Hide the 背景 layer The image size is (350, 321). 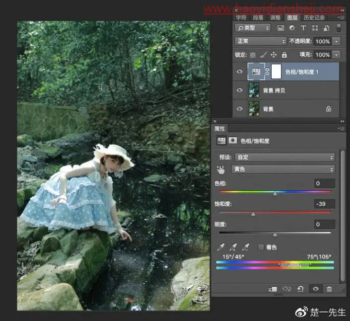pyautogui.click(x=239, y=109)
